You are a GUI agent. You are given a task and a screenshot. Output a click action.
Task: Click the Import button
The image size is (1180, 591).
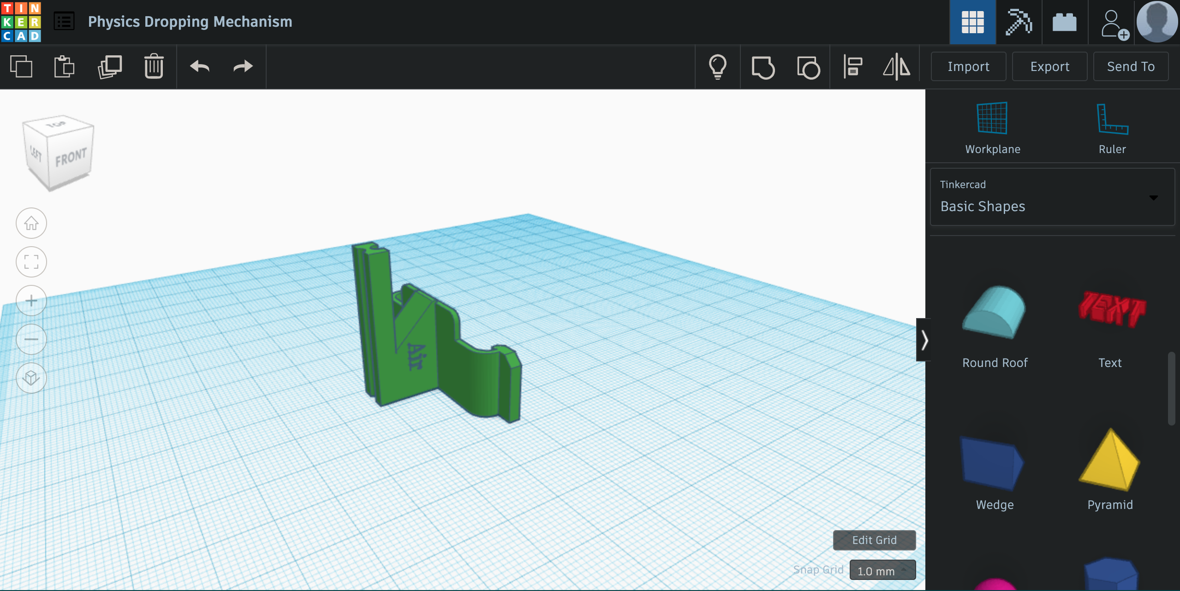(x=969, y=66)
